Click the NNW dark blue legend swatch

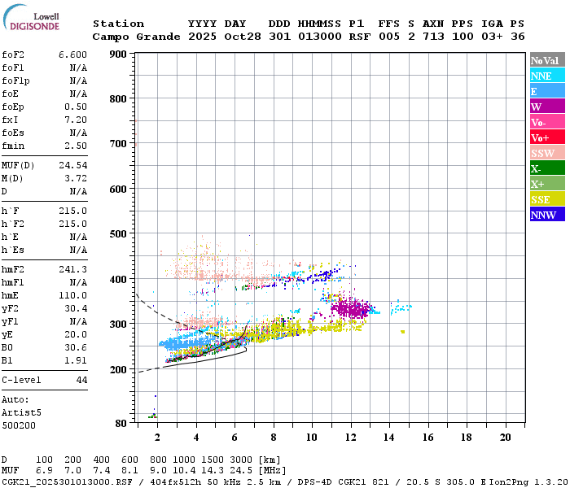[547, 214]
